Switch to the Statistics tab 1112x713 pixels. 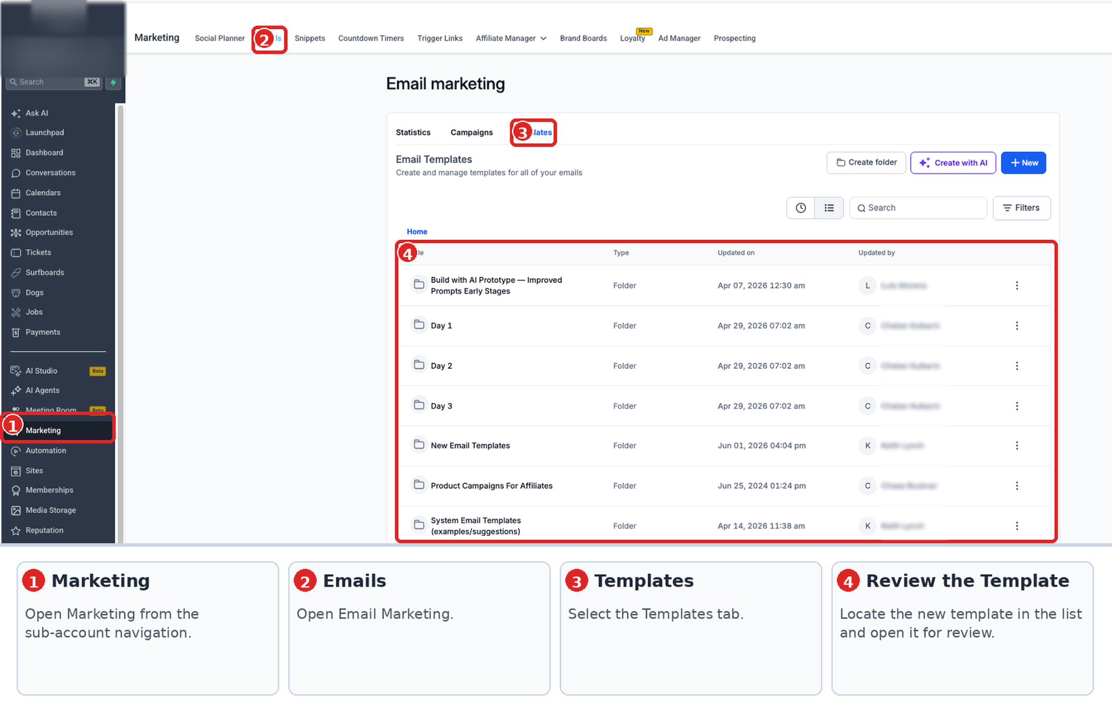413,132
